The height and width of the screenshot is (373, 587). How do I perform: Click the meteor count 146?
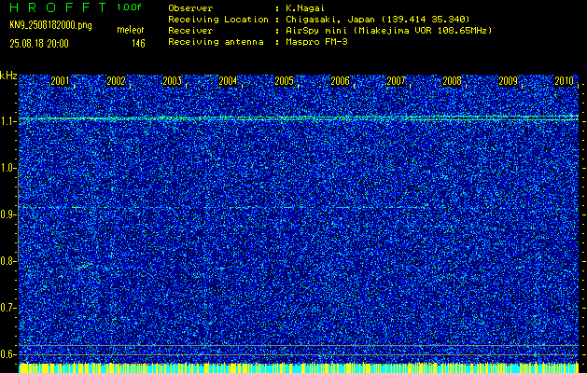click(x=138, y=44)
